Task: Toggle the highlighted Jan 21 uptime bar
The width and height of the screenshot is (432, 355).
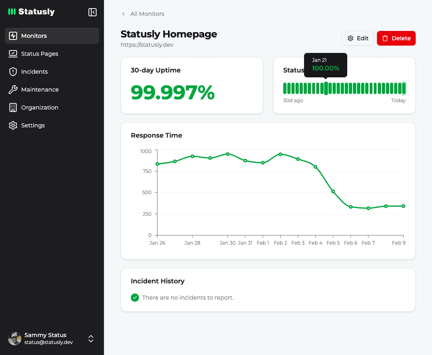Action: (326, 88)
